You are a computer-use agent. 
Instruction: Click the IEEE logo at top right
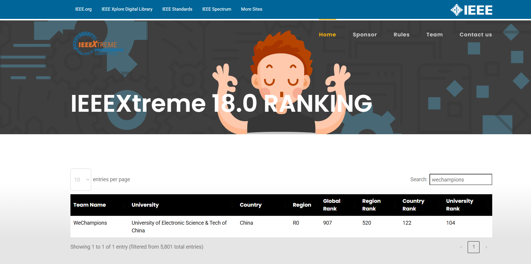pos(471,10)
